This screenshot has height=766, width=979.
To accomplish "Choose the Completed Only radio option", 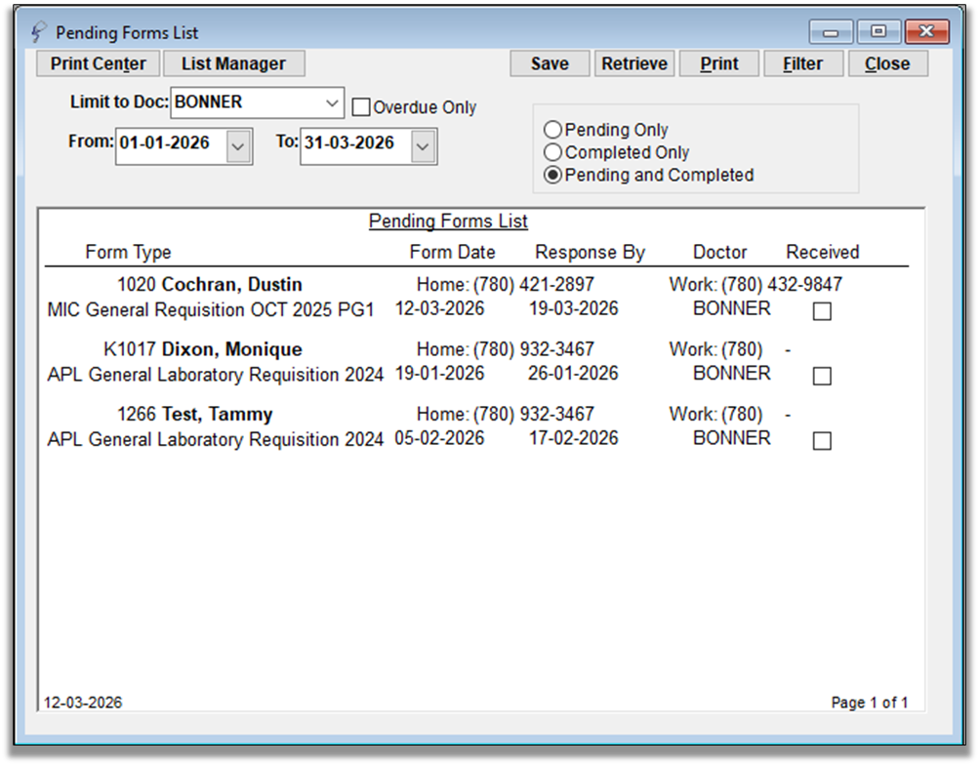I will click(553, 152).
